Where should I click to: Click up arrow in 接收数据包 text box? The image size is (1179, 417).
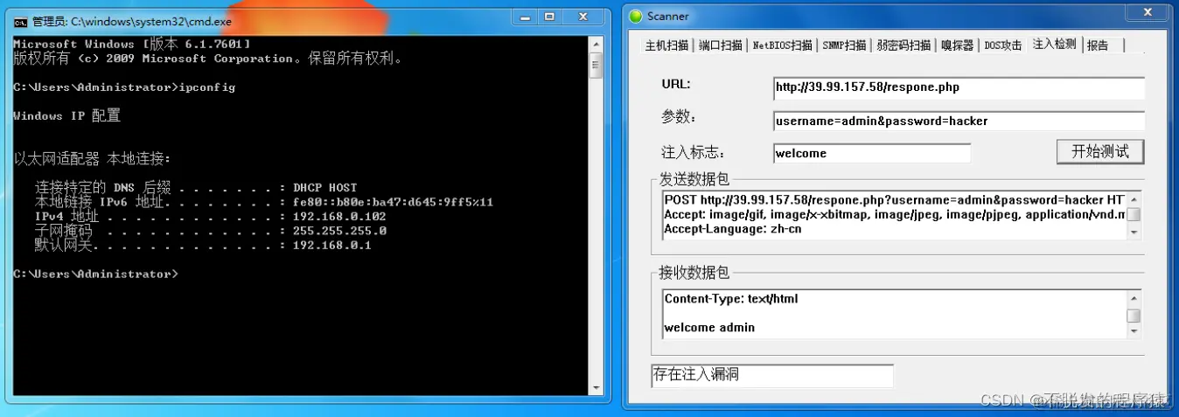[1134, 298]
